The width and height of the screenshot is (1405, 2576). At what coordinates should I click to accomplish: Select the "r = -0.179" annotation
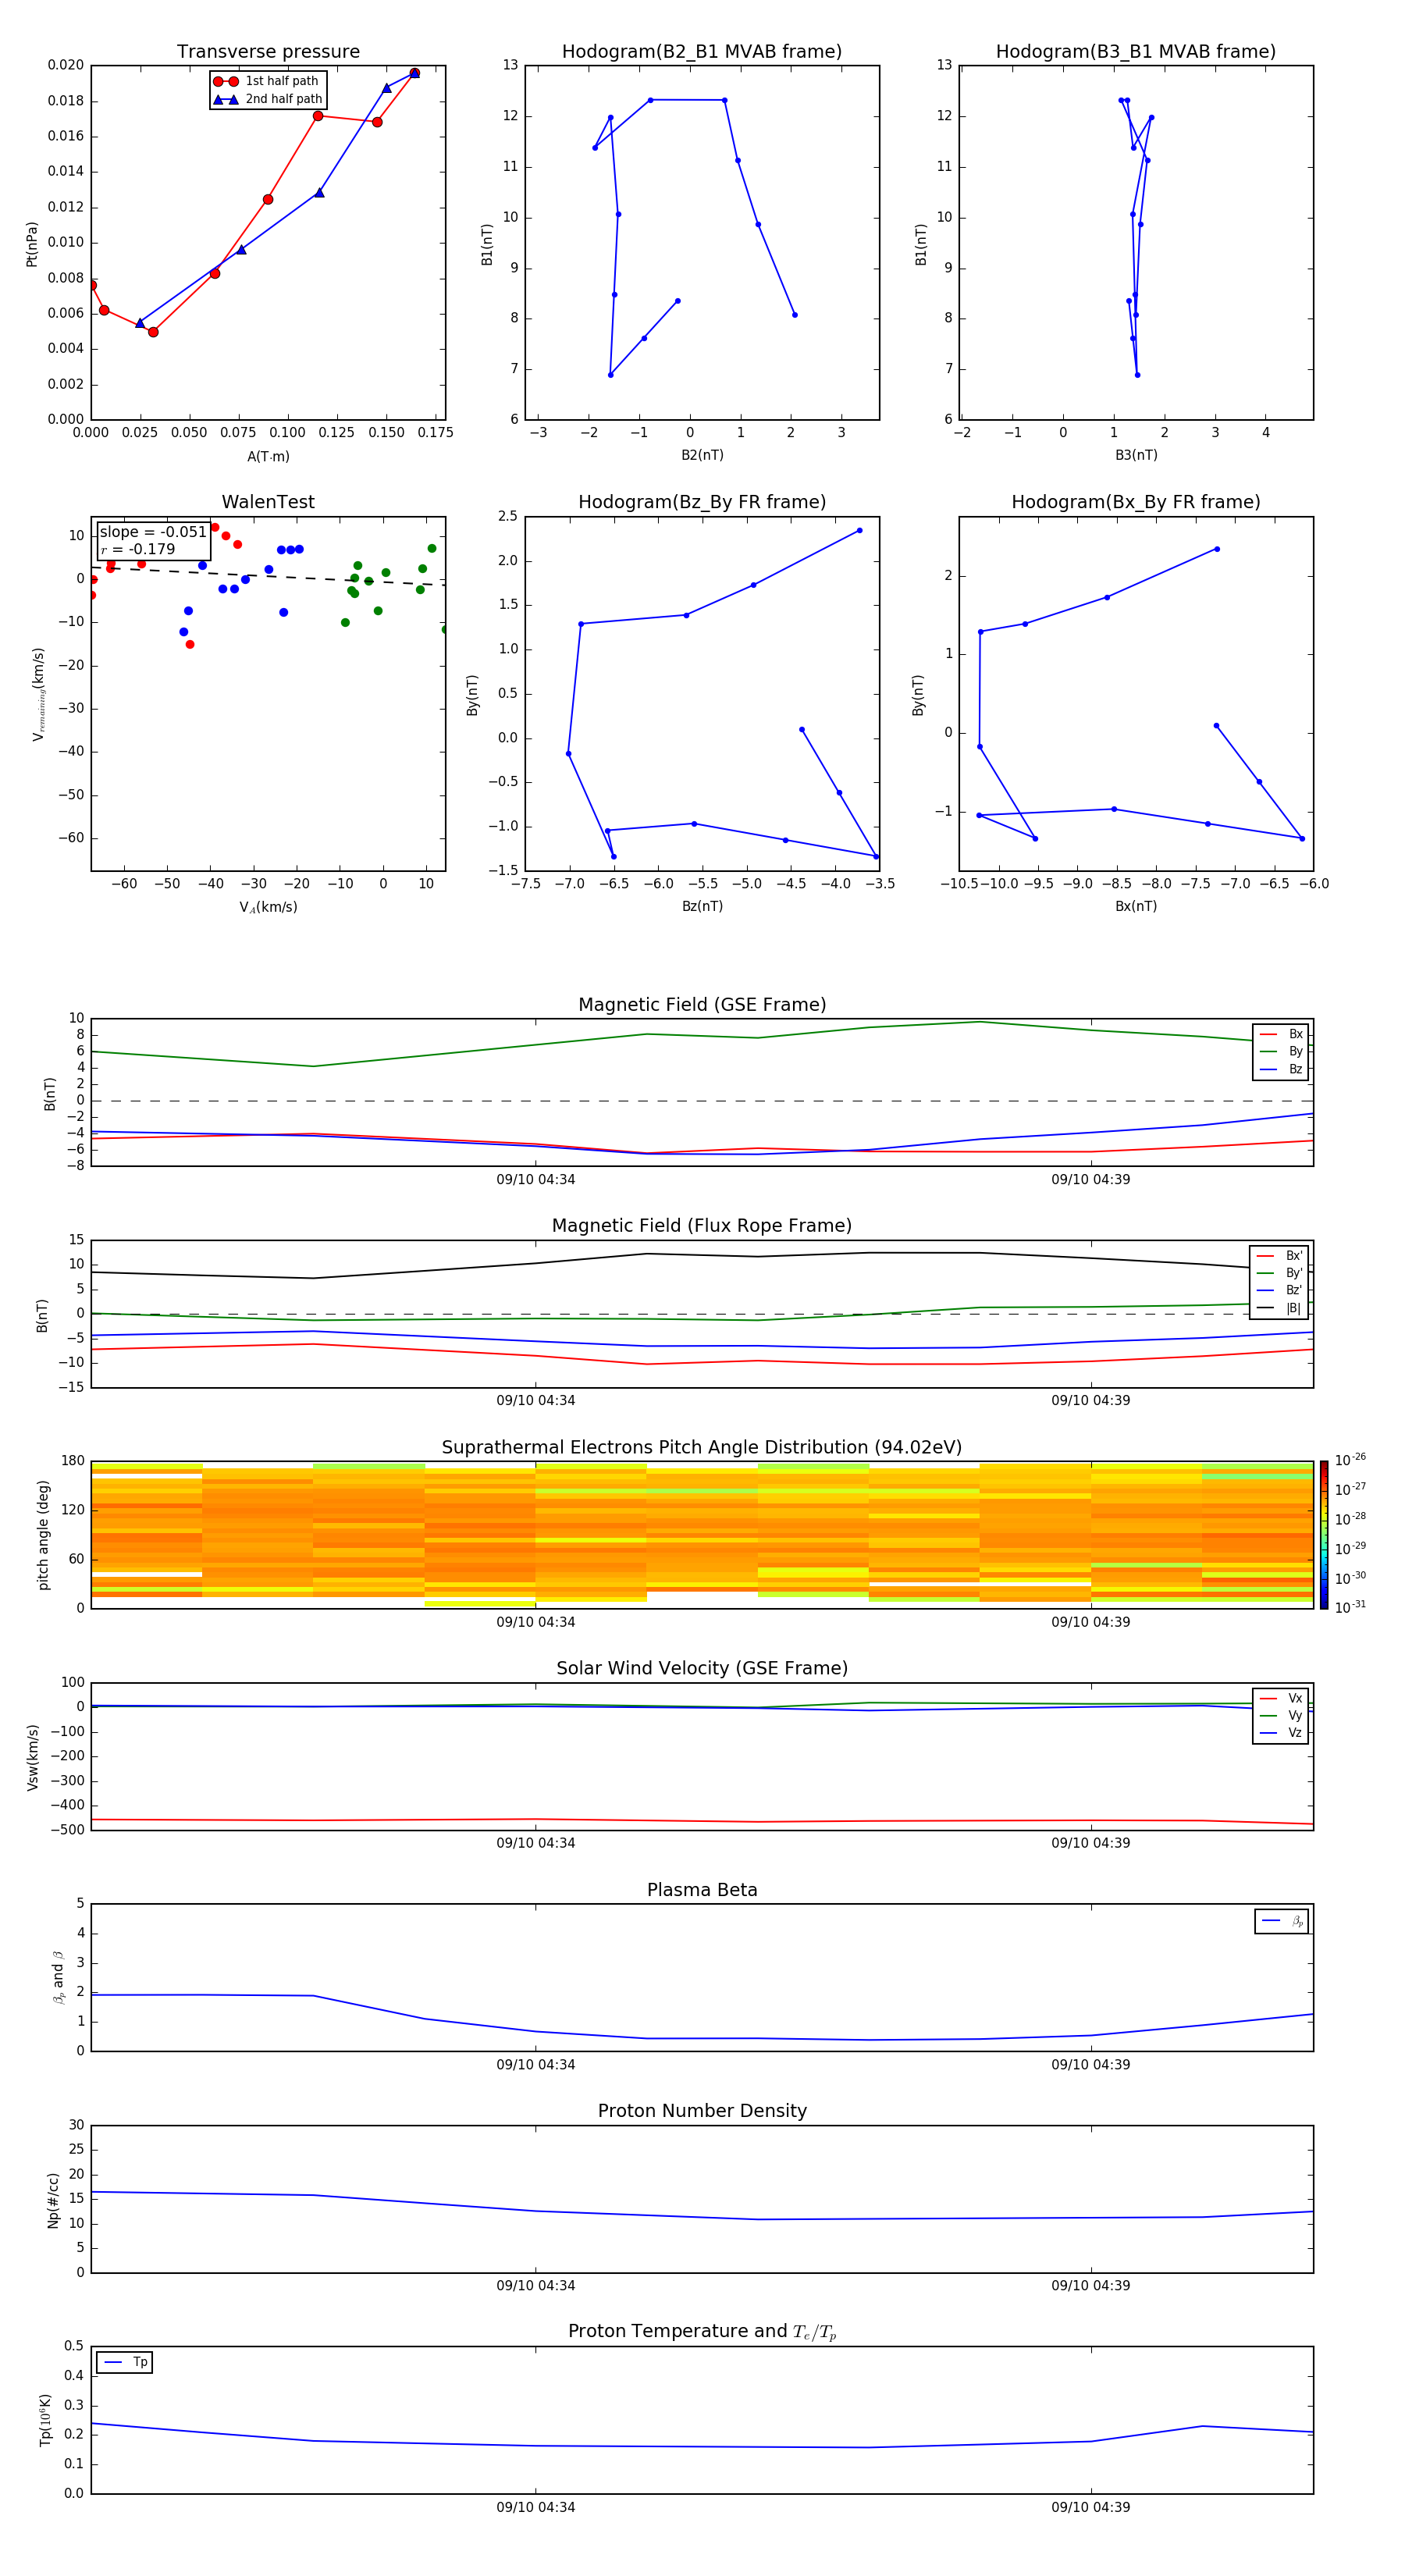(x=137, y=549)
